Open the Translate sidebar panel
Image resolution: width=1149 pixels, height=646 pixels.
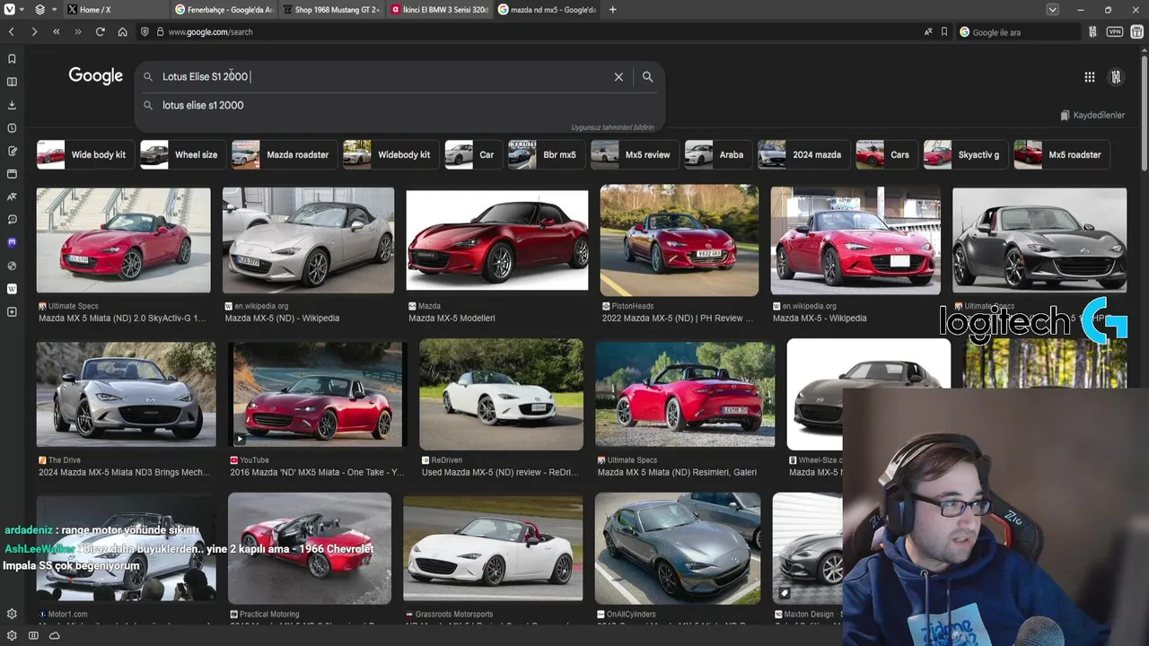pos(12,196)
